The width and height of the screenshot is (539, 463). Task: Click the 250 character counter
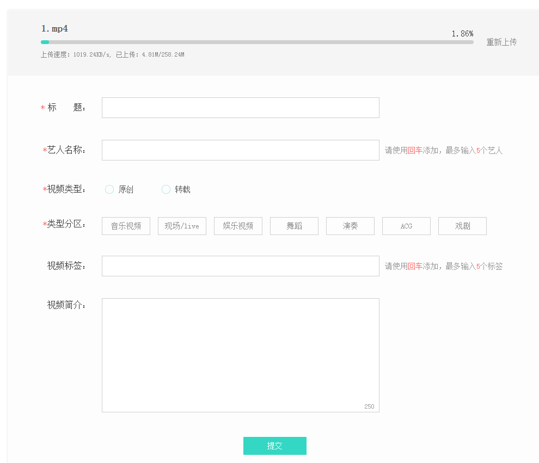[369, 406]
